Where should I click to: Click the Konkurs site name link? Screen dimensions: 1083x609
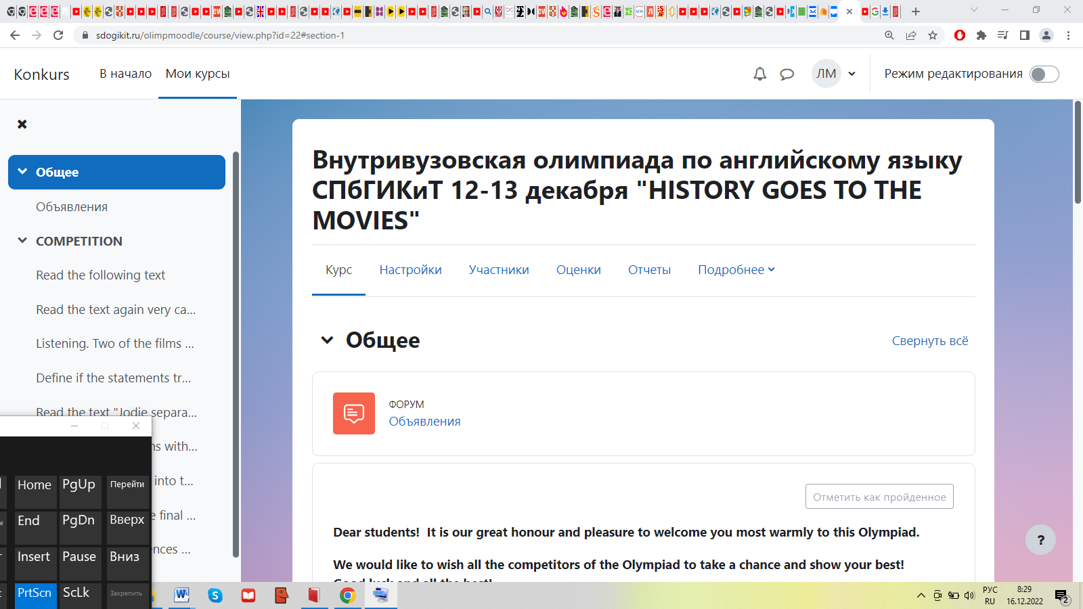click(x=42, y=74)
